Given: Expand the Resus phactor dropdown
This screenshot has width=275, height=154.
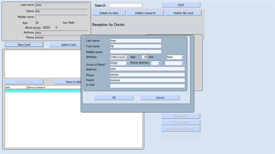Looking at the screenshot, I should pyautogui.click(x=159, y=63).
